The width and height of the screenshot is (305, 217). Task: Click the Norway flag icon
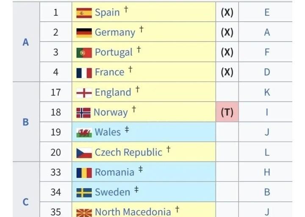(83, 112)
